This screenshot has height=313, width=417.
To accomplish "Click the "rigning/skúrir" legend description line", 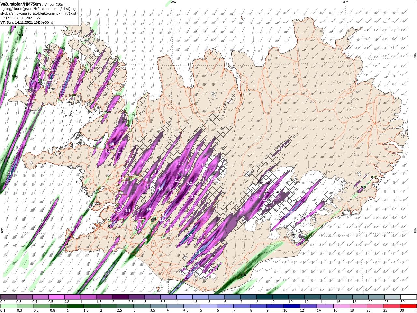I will pos(38,9).
